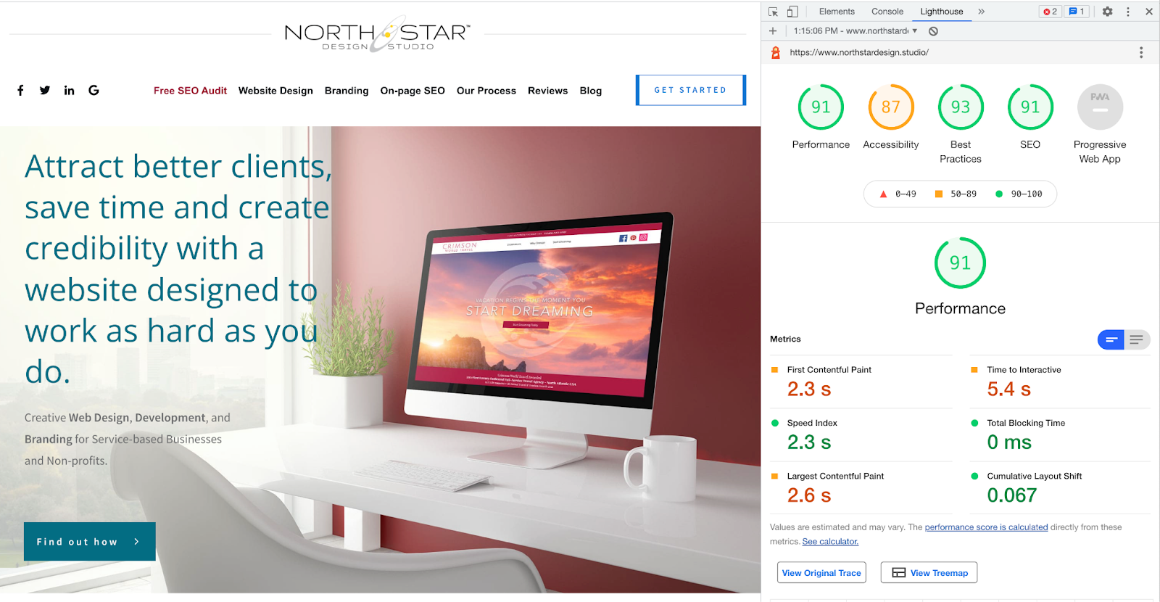The height and width of the screenshot is (602, 1160).
Task: Open the Reviews menu item
Action: (547, 91)
